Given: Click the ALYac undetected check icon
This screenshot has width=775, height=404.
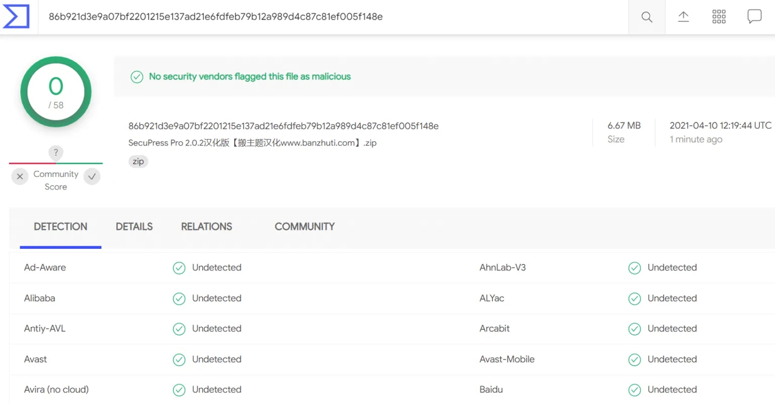Looking at the screenshot, I should (x=635, y=299).
